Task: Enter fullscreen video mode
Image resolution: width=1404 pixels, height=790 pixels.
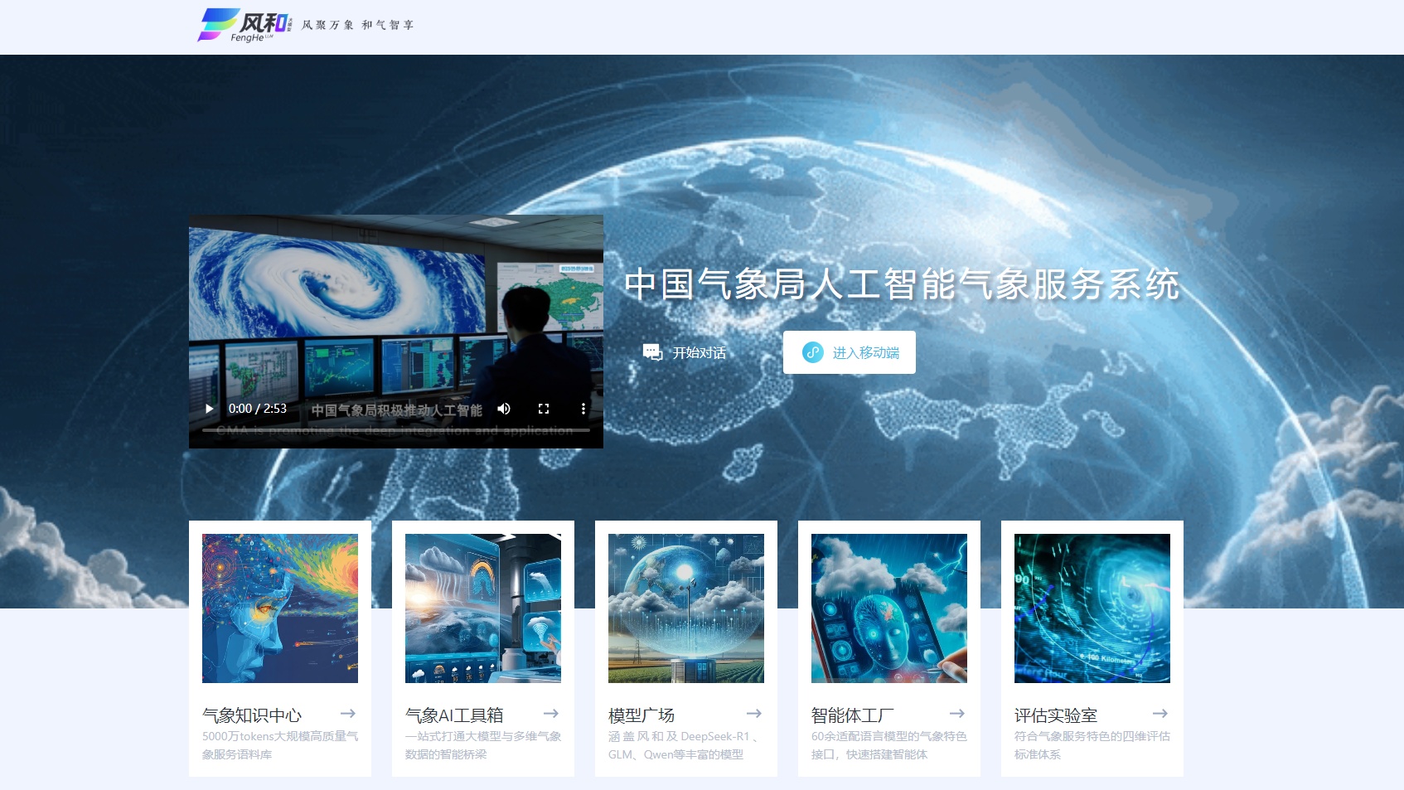Action: 544,408
